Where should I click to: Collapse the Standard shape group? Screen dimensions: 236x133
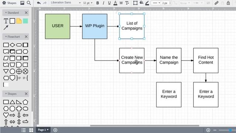pyautogui.click(x=6, y=13)
